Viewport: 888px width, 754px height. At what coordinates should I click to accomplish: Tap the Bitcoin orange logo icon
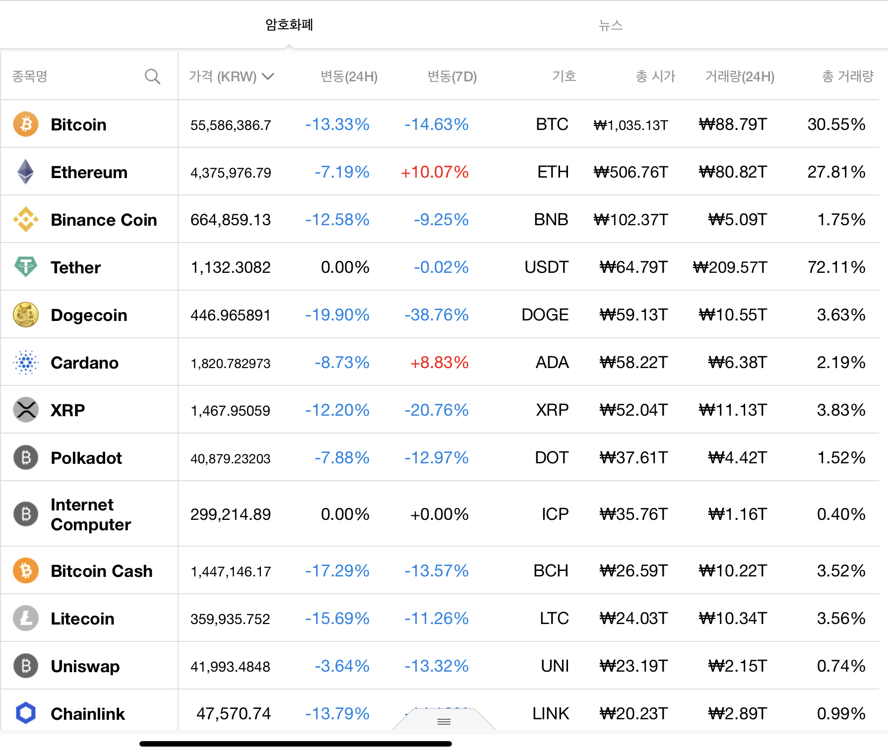click(x=26, y=124)
